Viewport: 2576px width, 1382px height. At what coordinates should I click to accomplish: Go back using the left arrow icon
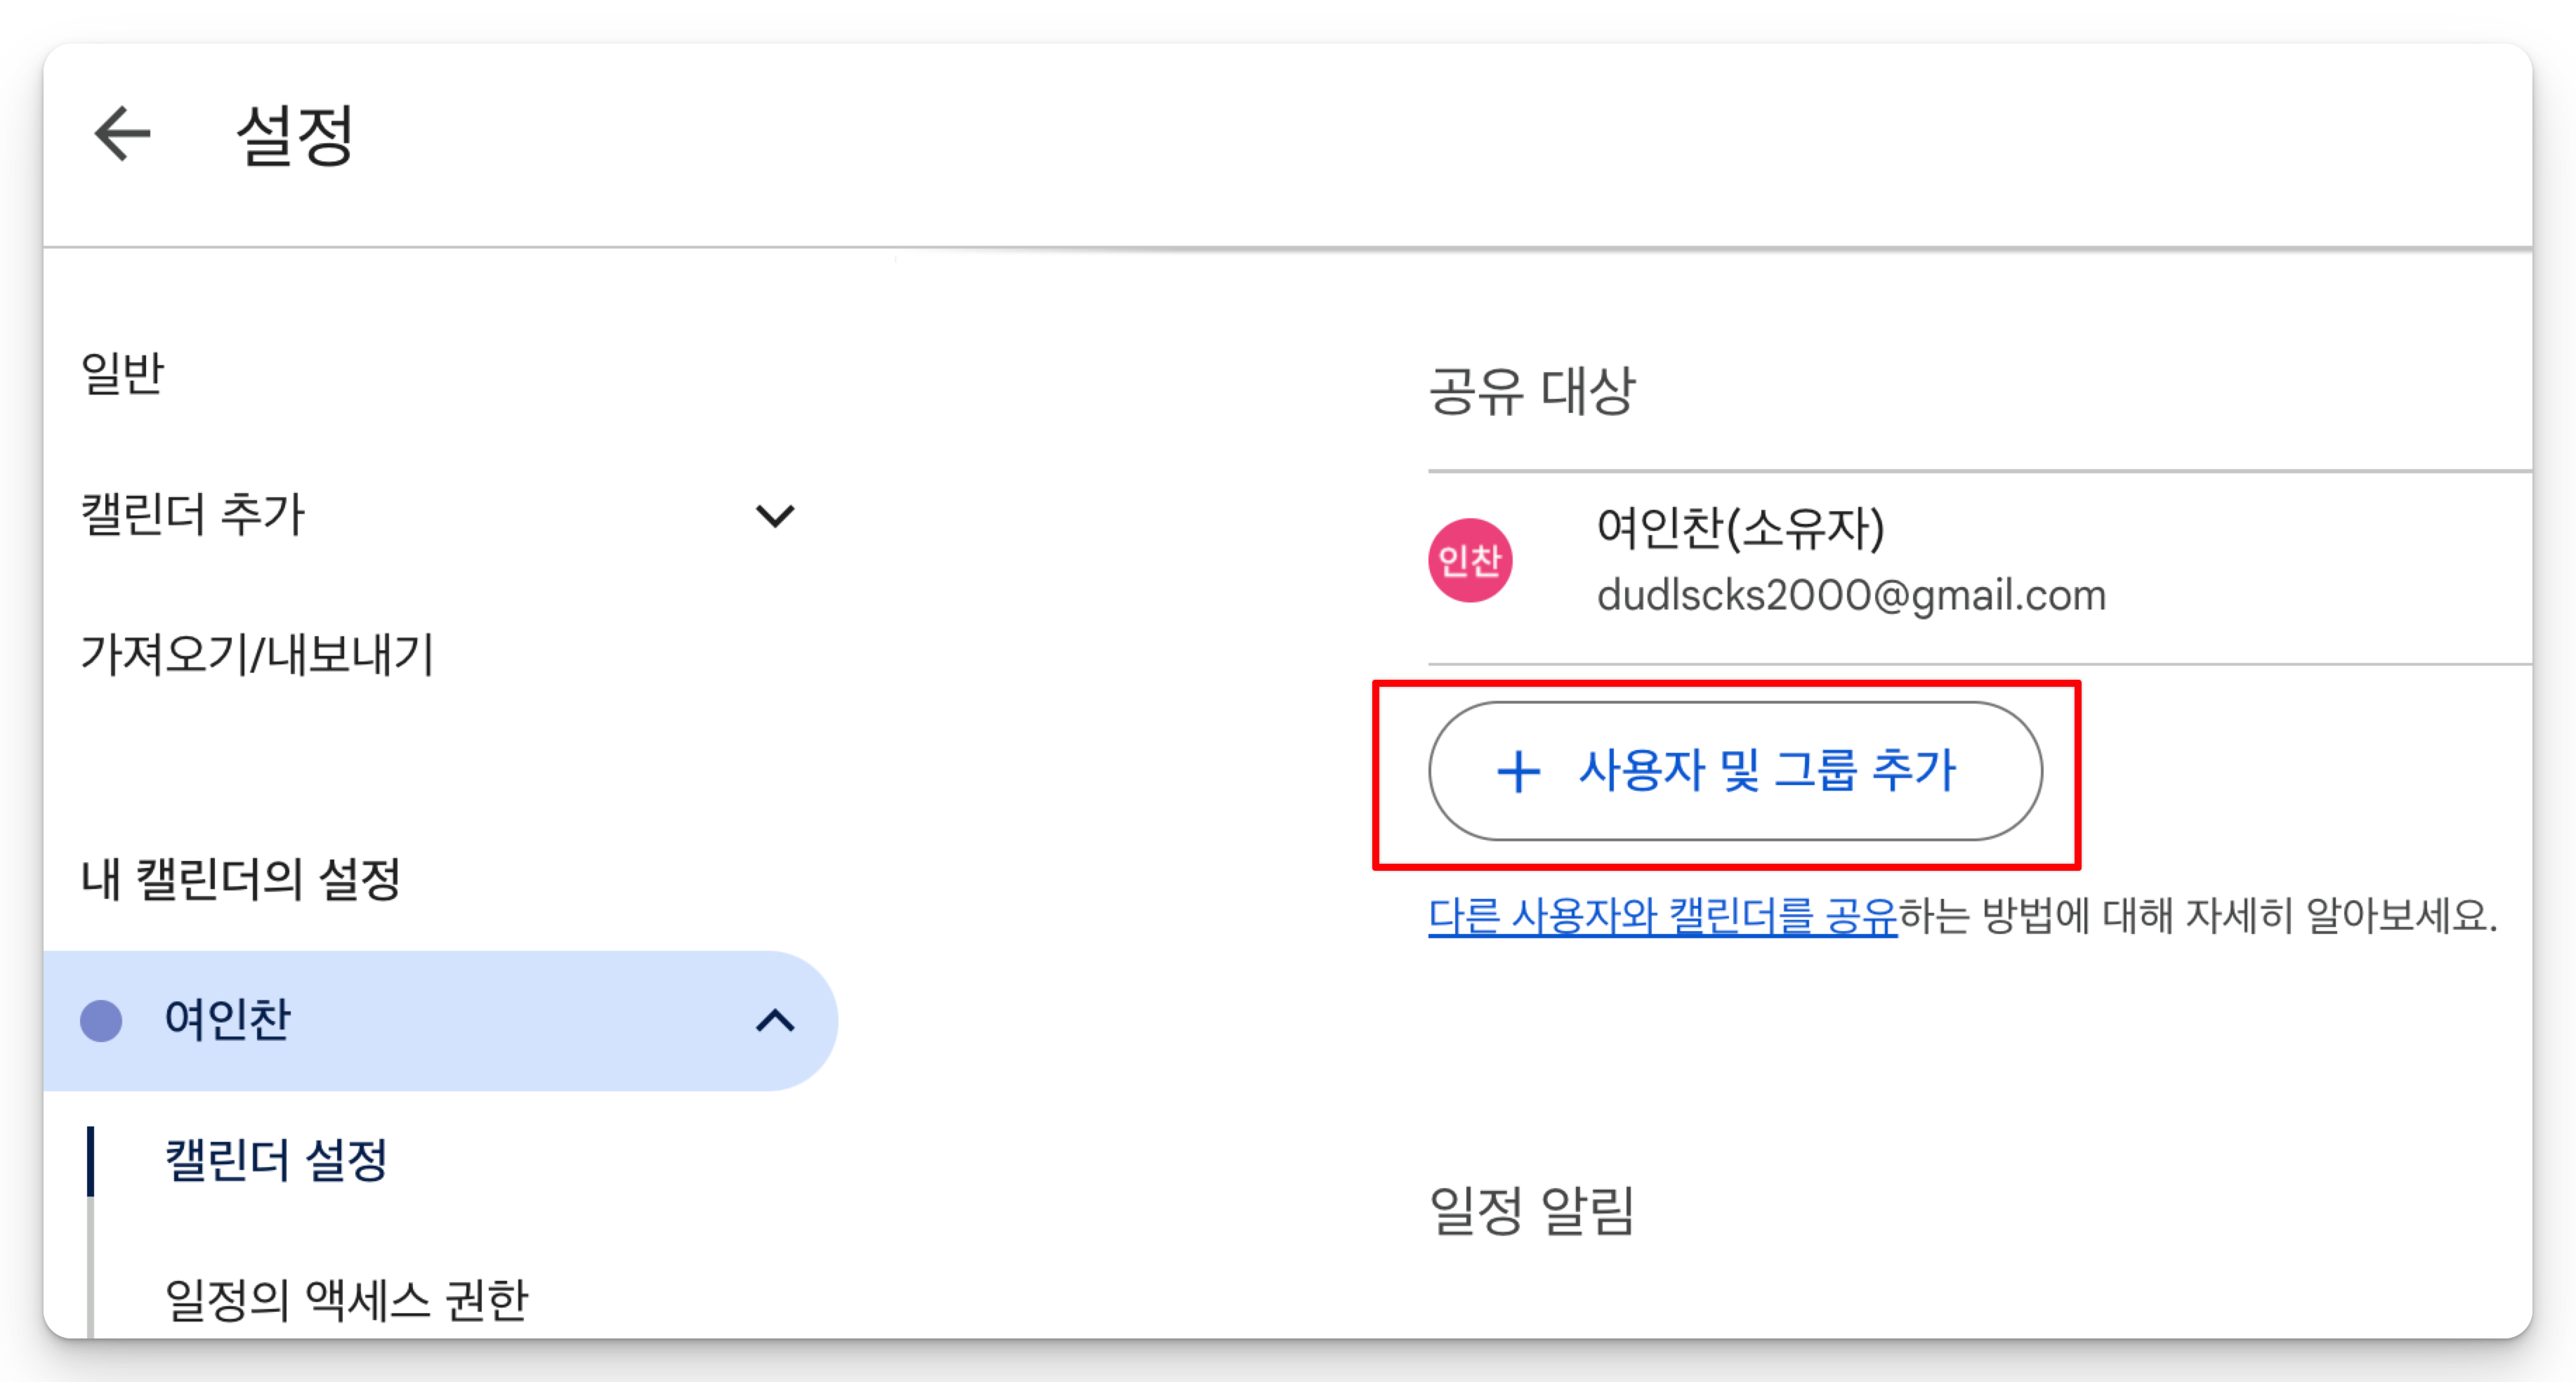tap(122, 133)
